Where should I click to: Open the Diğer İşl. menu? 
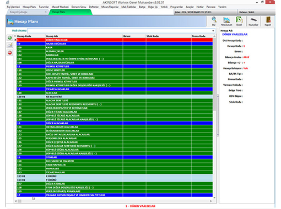(153, 7)
